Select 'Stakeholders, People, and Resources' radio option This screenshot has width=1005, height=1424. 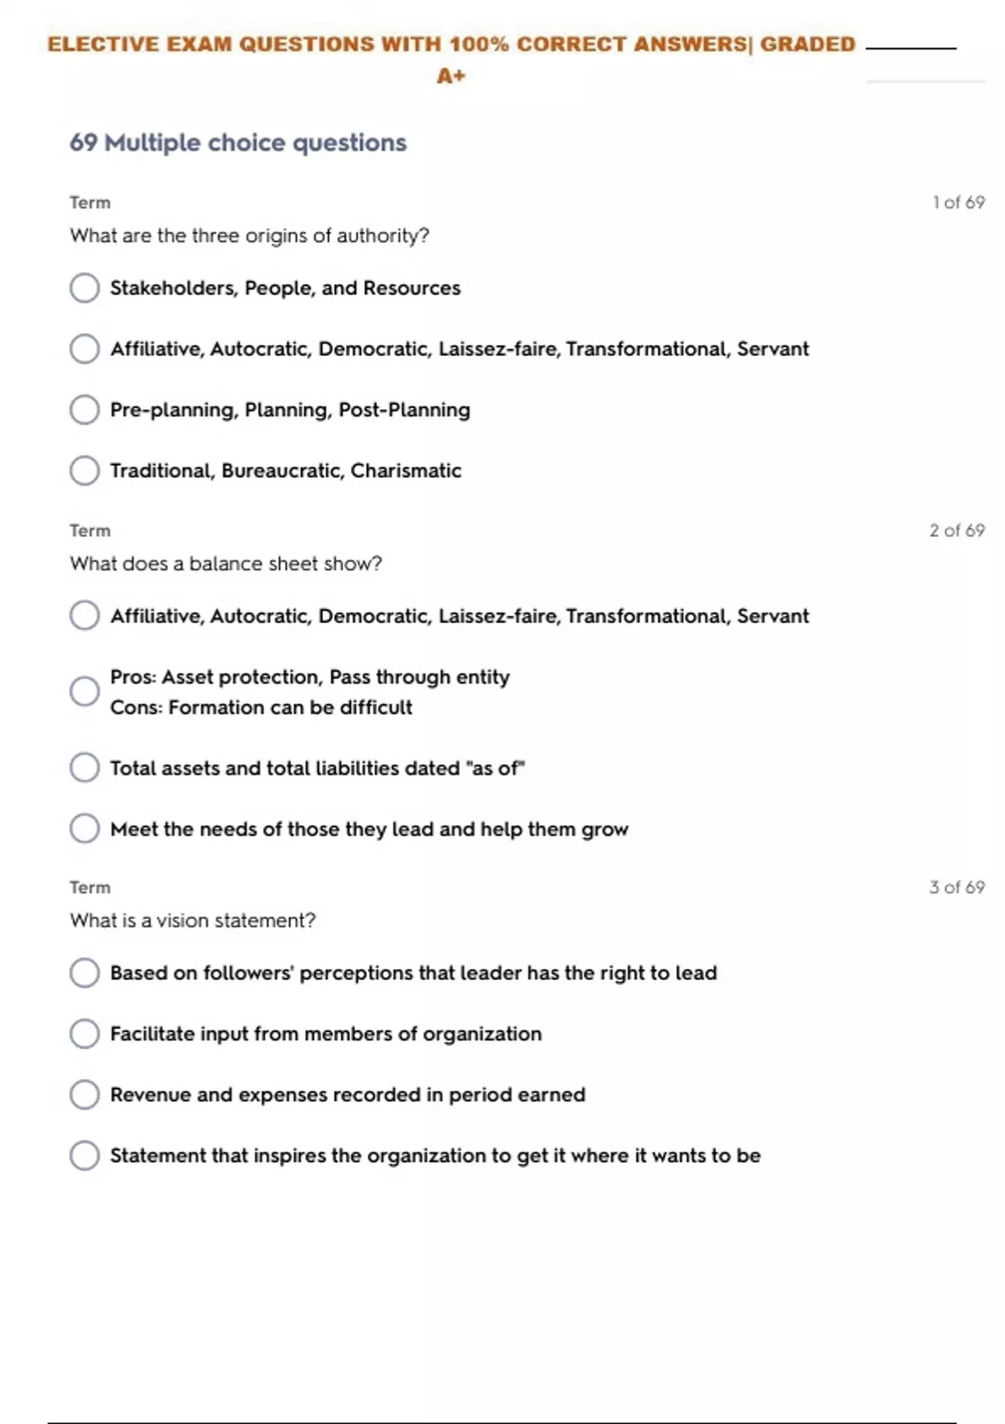tap(85, 288)
